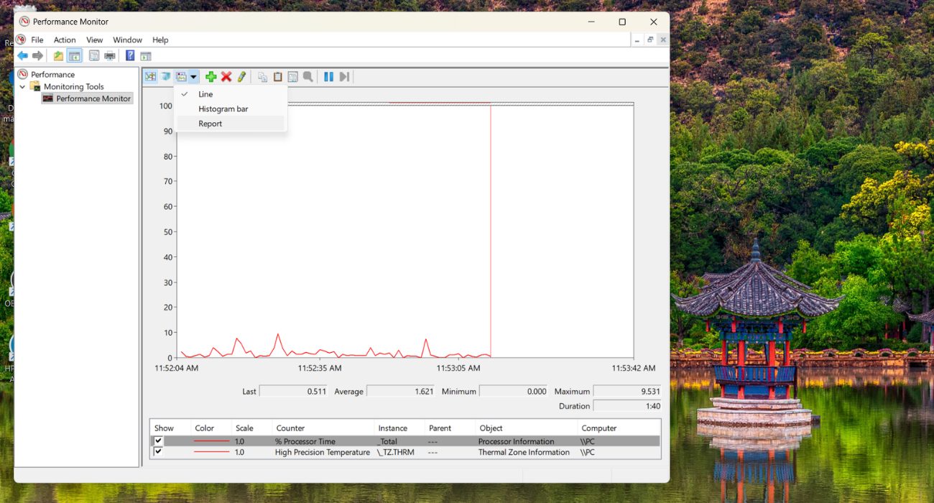
Task: Go back with the blue left arrow
Action: coord(22,56)
